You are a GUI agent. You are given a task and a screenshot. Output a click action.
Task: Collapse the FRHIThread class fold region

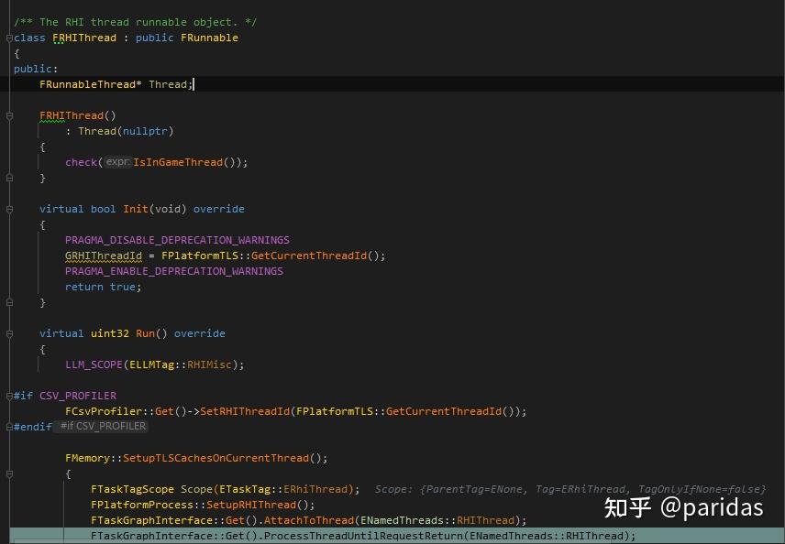7,38
